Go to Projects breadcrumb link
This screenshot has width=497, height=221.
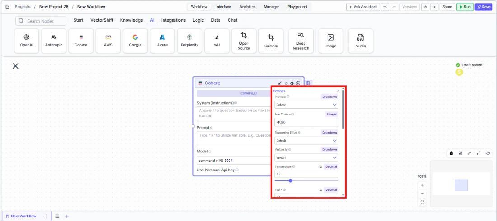pos(23,7)
